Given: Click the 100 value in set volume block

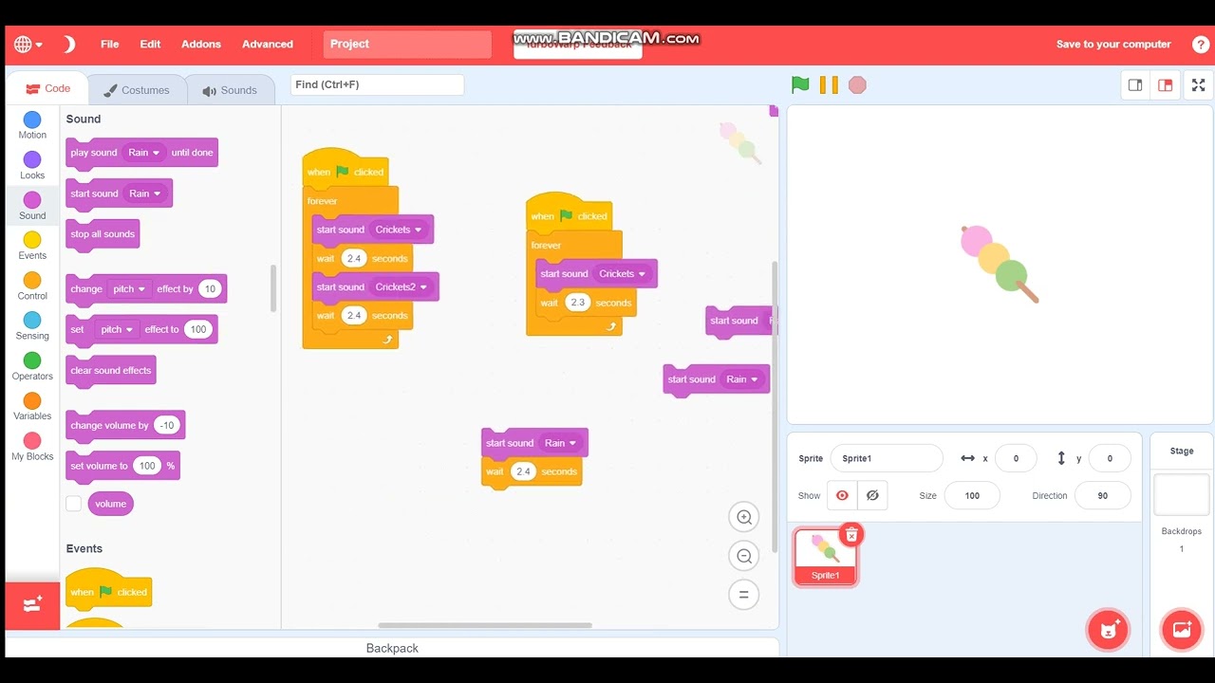Looking at the screenshot, I should pyautogui.click(x=147, y=466).
